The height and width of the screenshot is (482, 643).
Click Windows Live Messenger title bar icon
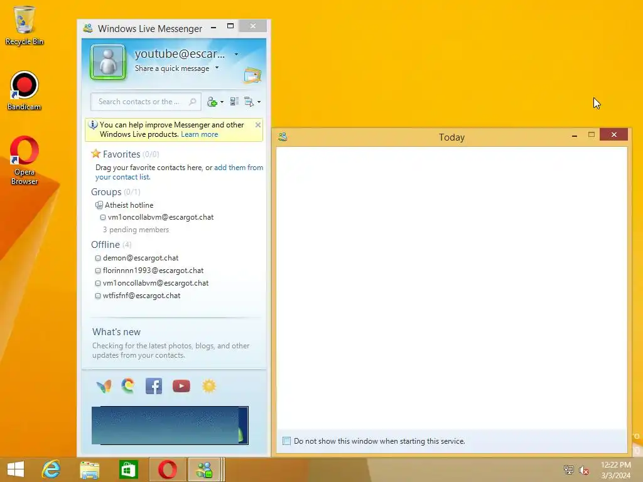(x=88, y=28)
